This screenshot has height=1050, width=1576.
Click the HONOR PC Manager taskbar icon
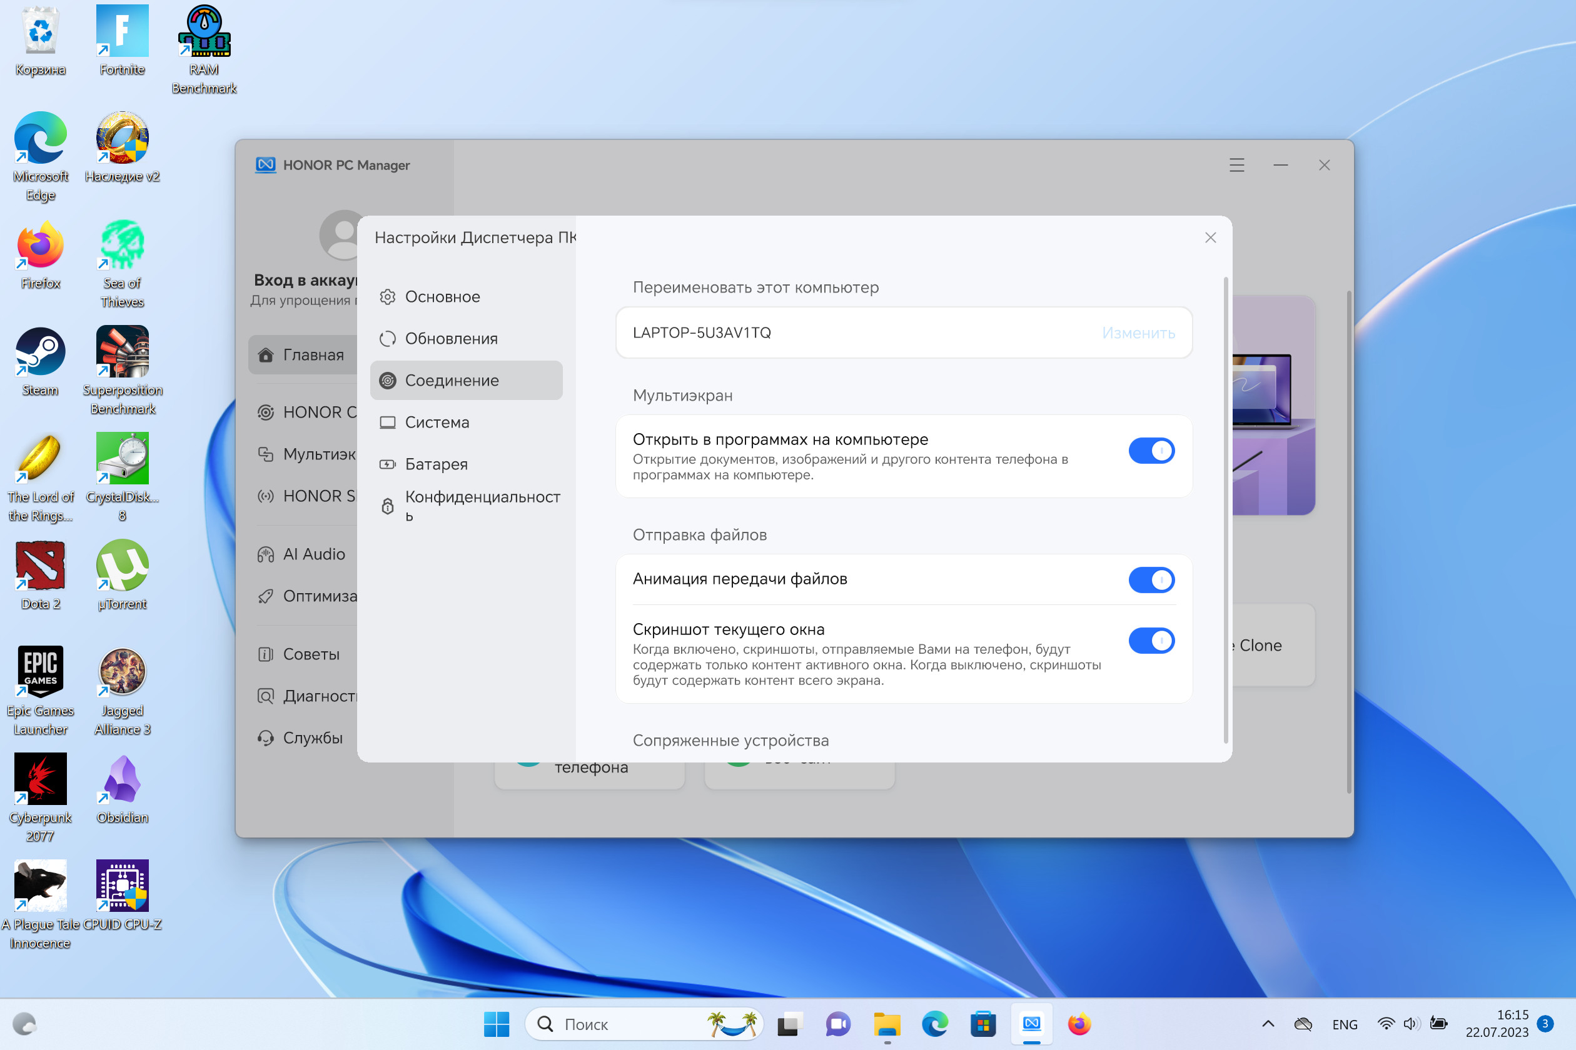tap(1031, 1024)
